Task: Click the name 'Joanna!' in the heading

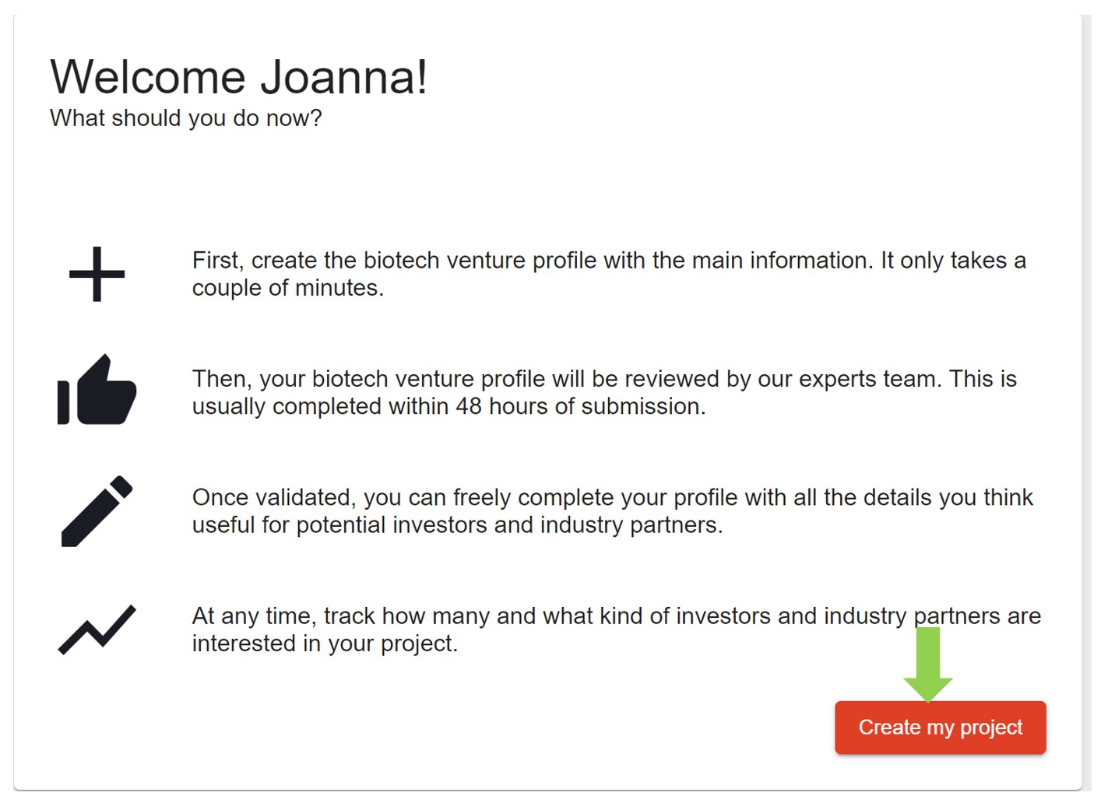Action: click(343, 77)
